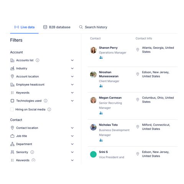Image resolution: width=184 pixels, height=184 pixels.
Task: Expand the Account Keywords filter chevron
Action: (72, 93)
